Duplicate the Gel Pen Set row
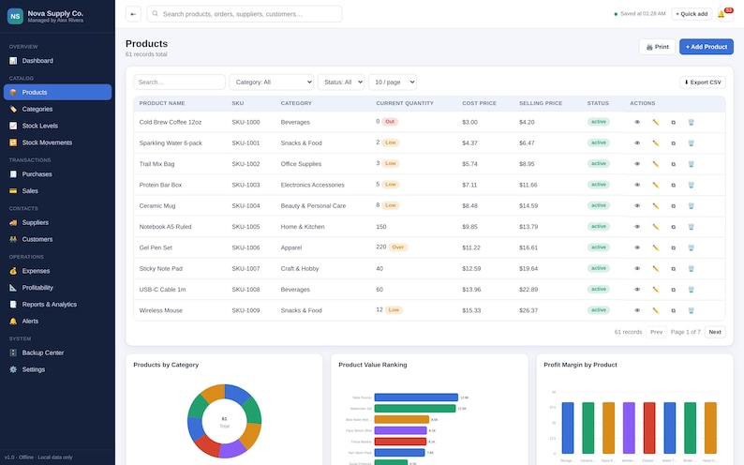The image size is (744, 465). click(x=673, y=247)
